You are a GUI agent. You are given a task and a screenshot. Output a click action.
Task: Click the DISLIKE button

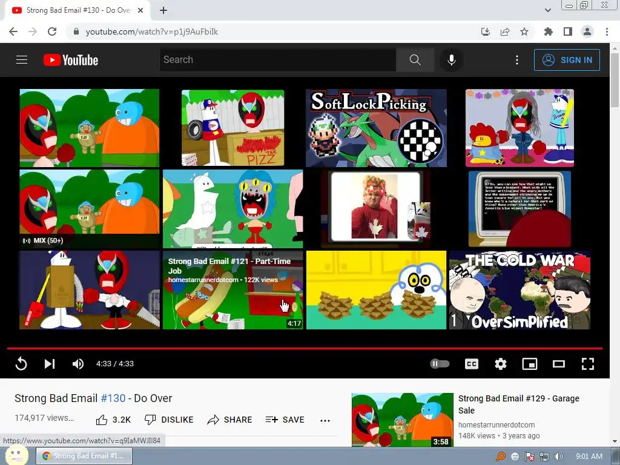pos(169,420)
